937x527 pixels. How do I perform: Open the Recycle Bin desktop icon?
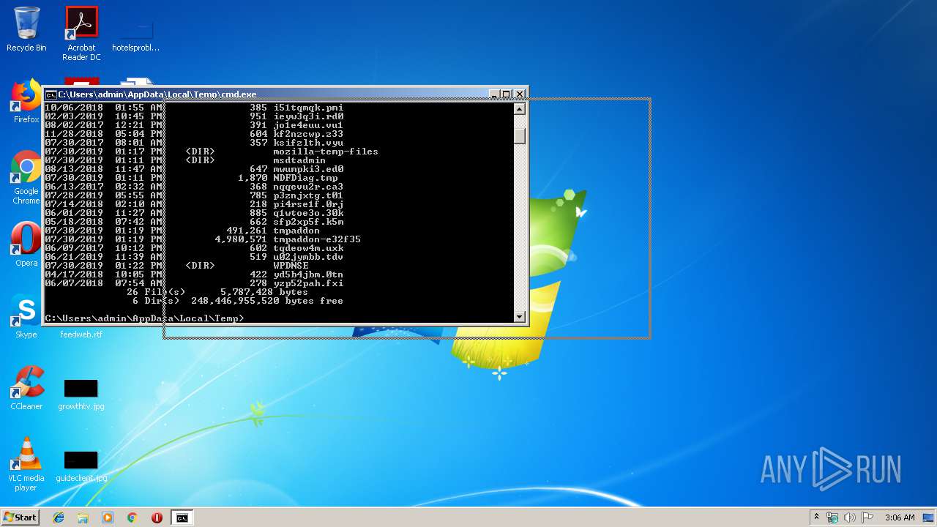(x=26, y=29)
